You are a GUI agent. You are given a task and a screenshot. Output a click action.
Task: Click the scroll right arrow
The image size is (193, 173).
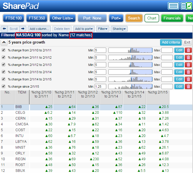coord(23,29)
